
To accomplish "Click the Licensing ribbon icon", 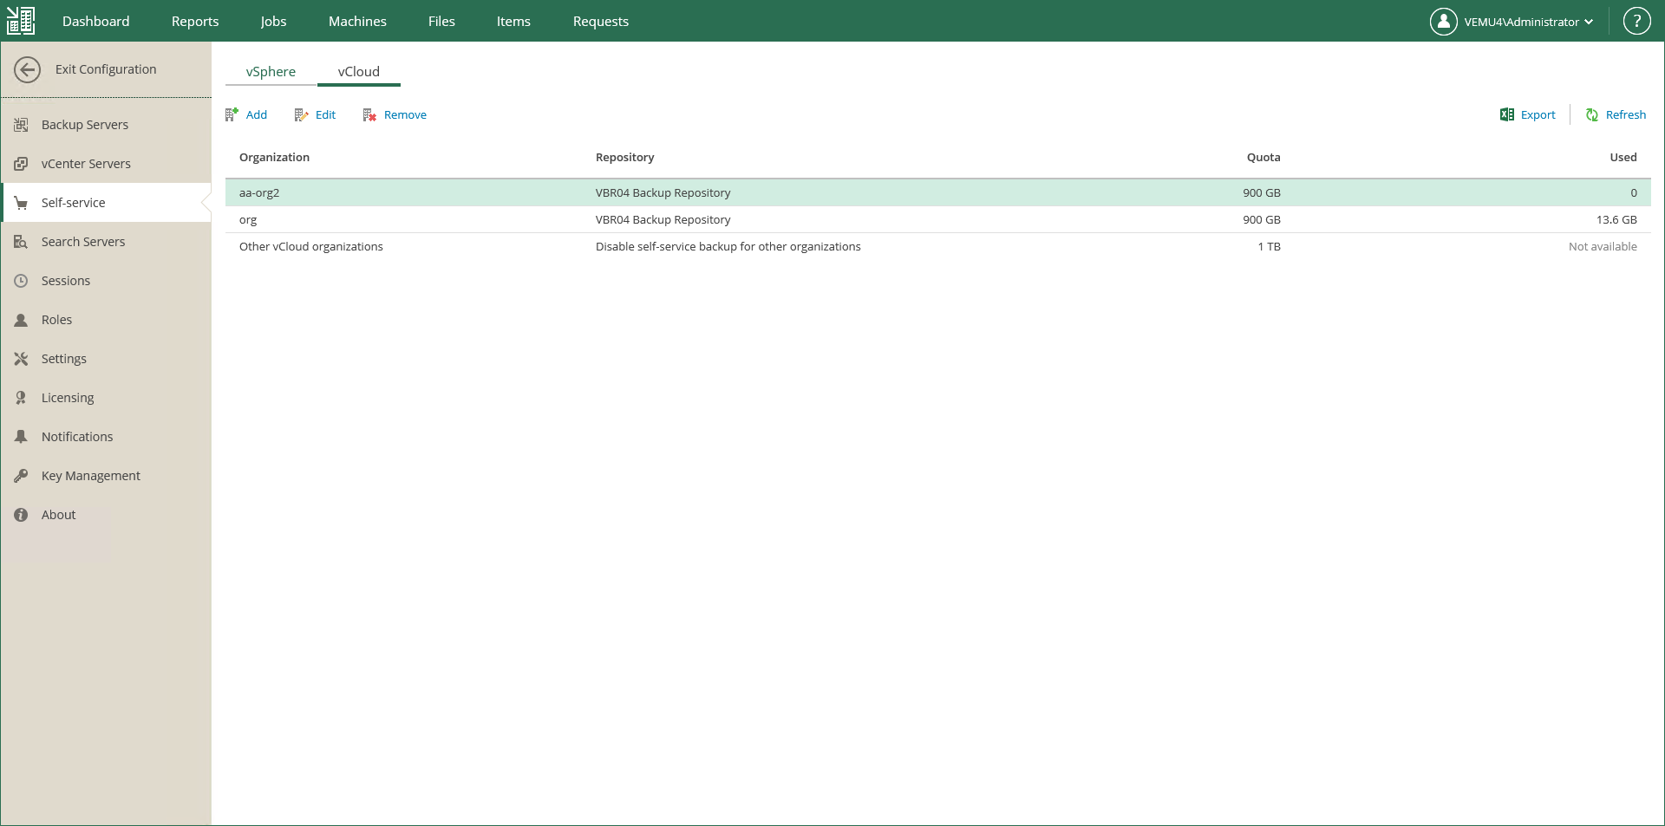I will click(x=21, y=398).
